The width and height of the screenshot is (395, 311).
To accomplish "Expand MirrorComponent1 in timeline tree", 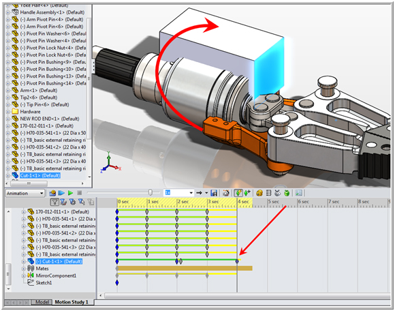I will [x=24, y=276].
